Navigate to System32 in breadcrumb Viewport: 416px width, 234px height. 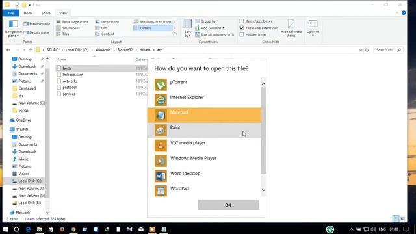[x=125, y=50]
